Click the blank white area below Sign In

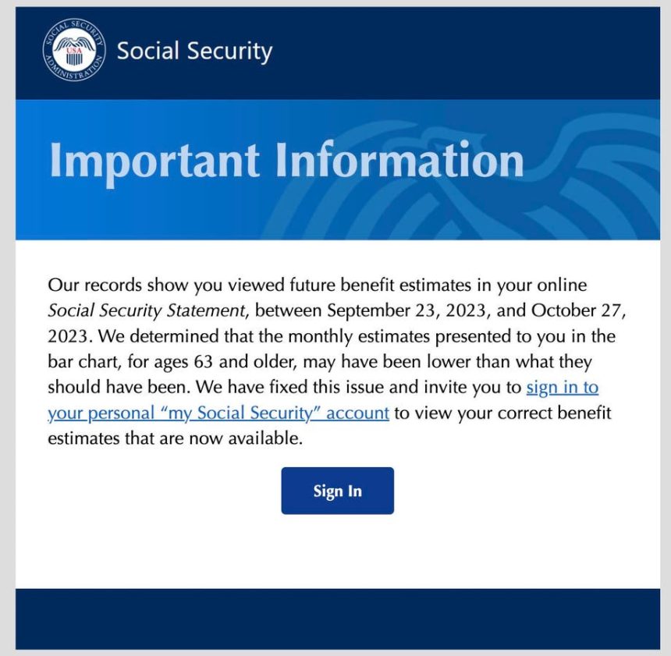(x=337, y=552)
